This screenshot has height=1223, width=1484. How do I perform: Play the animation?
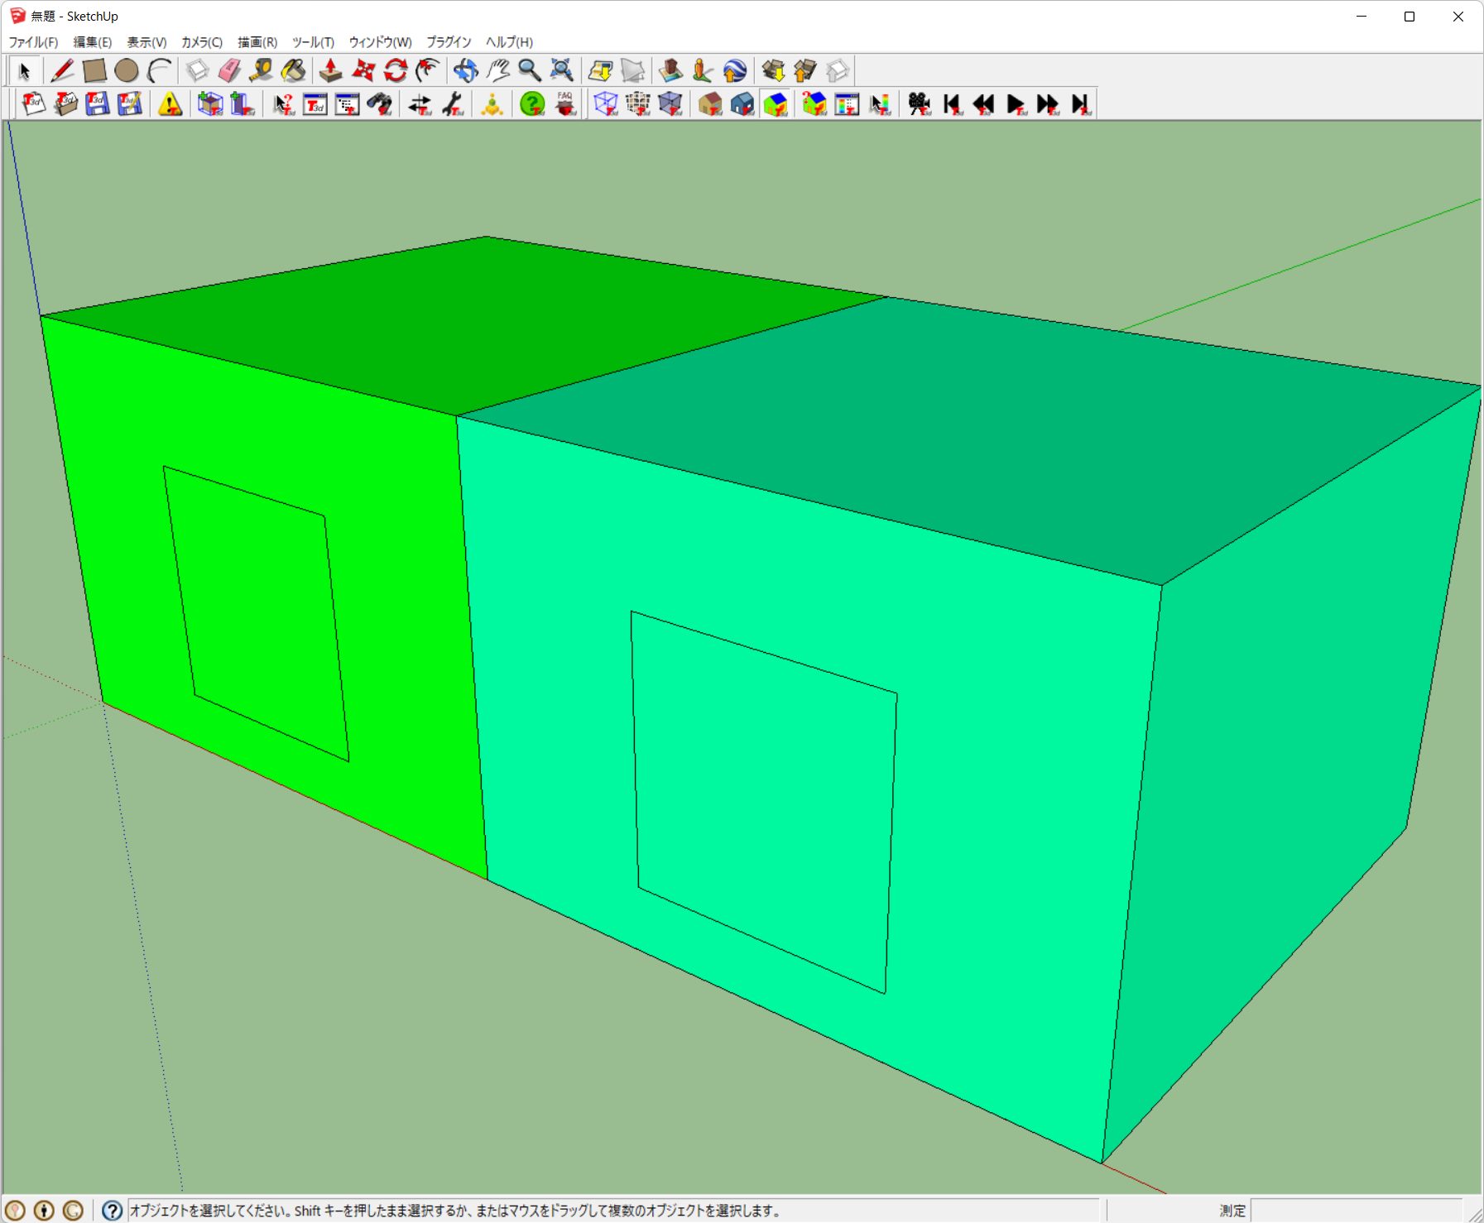1016,104
